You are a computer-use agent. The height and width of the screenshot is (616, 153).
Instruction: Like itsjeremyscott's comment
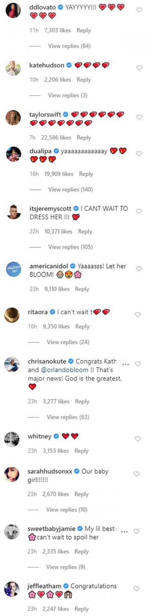[x=138, y=211]
